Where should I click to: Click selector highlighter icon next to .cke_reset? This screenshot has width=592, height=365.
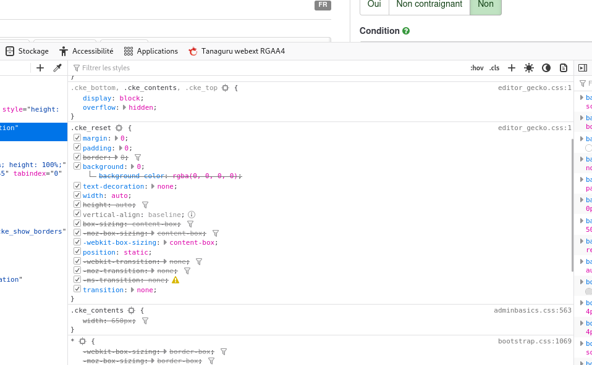point(119,128)
